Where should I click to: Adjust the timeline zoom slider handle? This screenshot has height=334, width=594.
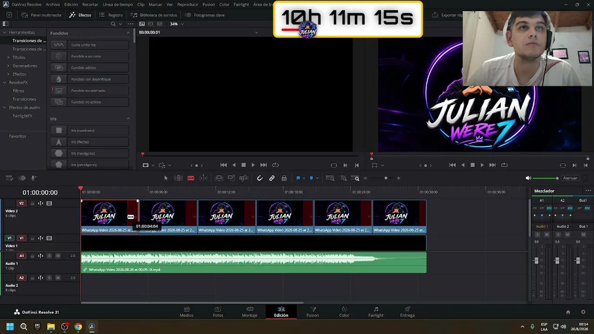386,178
